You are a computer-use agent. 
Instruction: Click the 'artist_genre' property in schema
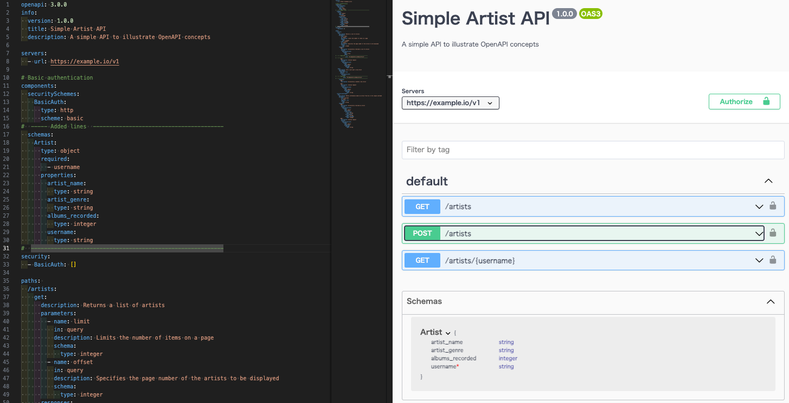point(447,350)
